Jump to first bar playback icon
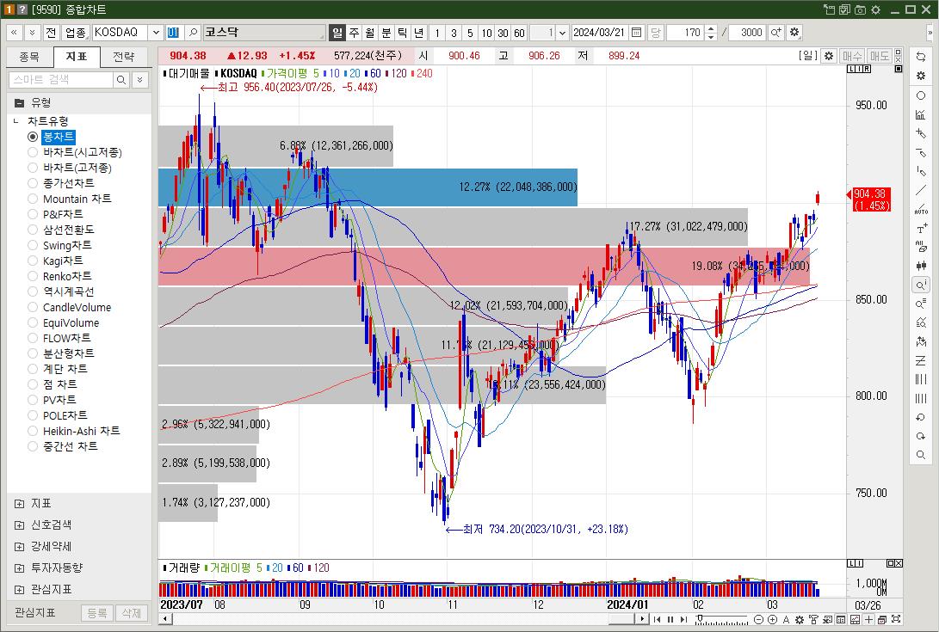 point(658,619)
